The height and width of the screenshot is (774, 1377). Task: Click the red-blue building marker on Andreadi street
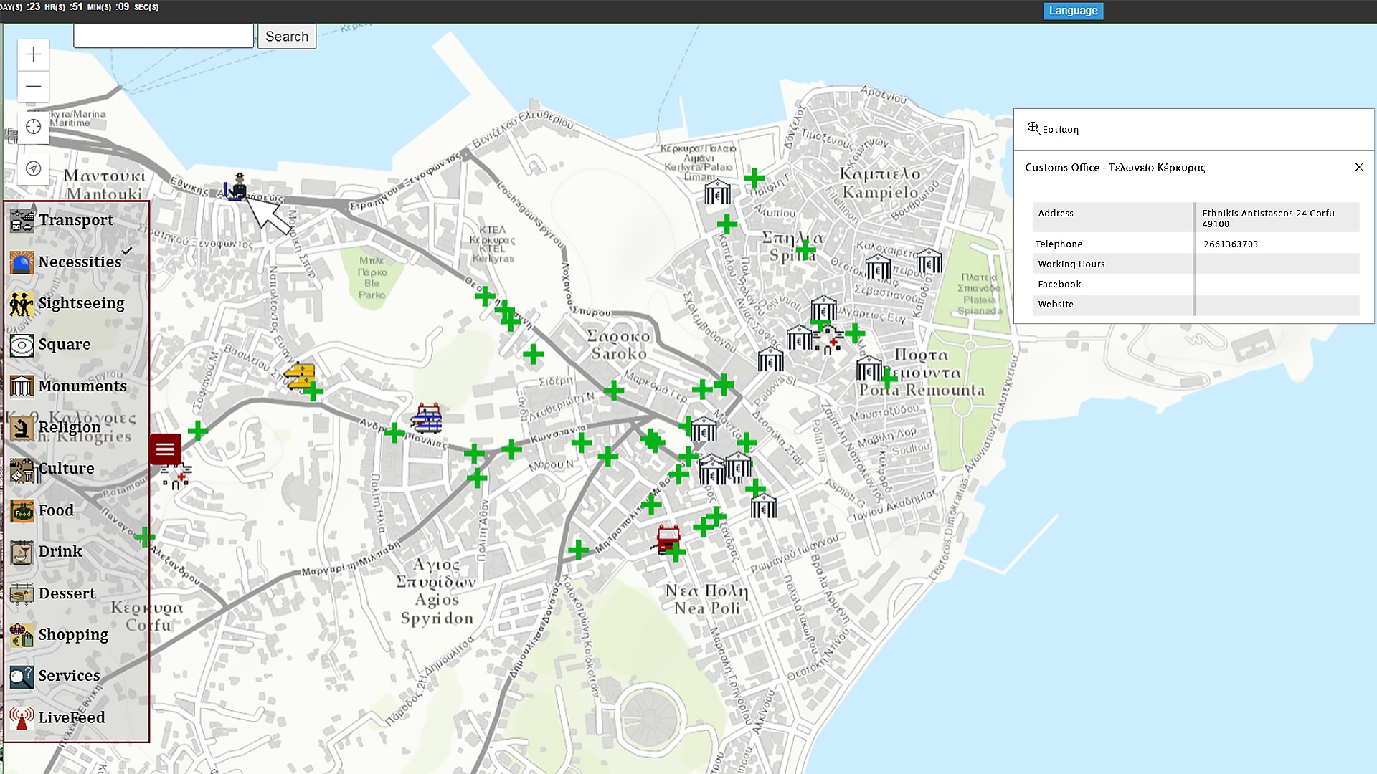pyautogui.click(x=427, y=418)
